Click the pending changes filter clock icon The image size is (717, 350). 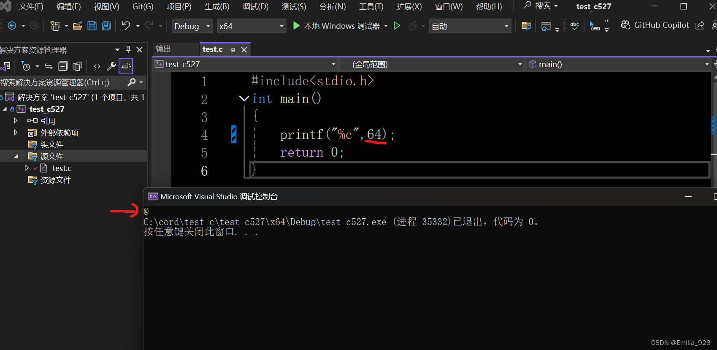[26, 66]
